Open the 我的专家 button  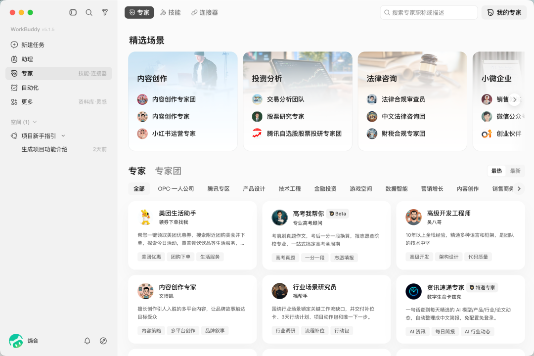coord(504,12)
